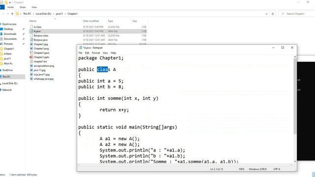
Task: Select the chapter1.txt file icon
Action: [x=31, y=61]
